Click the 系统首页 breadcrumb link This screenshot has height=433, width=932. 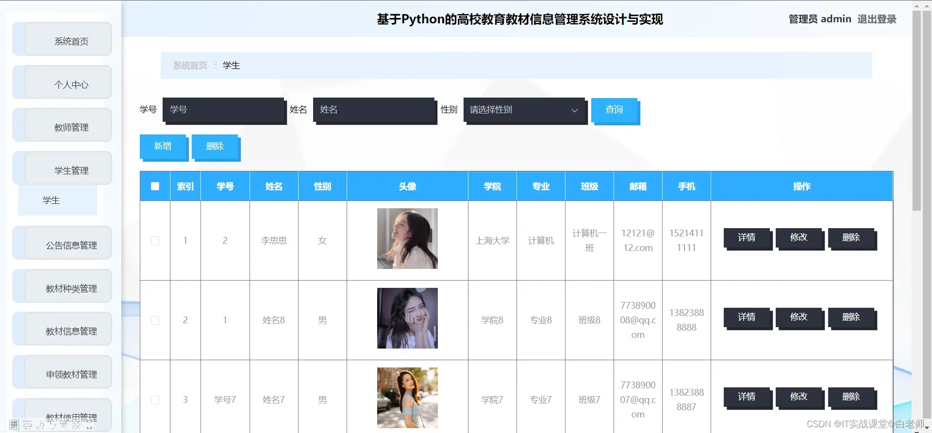(190, 66)
